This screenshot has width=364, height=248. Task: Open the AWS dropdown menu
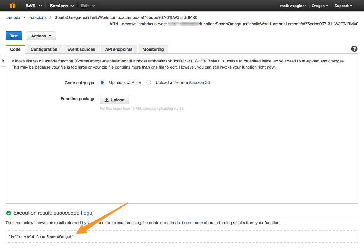(33, 6)
